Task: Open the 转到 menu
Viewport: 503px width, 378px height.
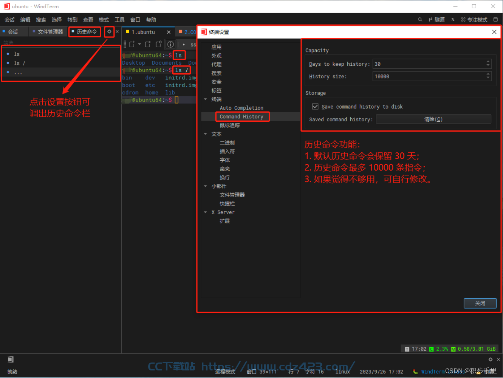Action: [73, 20]
